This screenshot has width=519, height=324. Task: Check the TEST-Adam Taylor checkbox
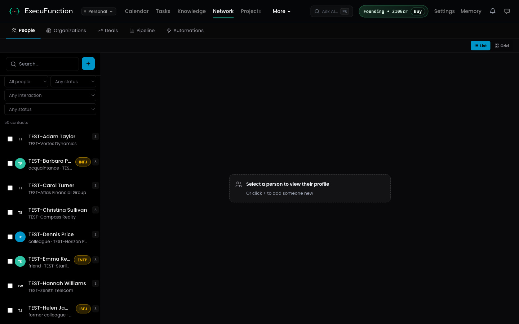coord(10,139)
